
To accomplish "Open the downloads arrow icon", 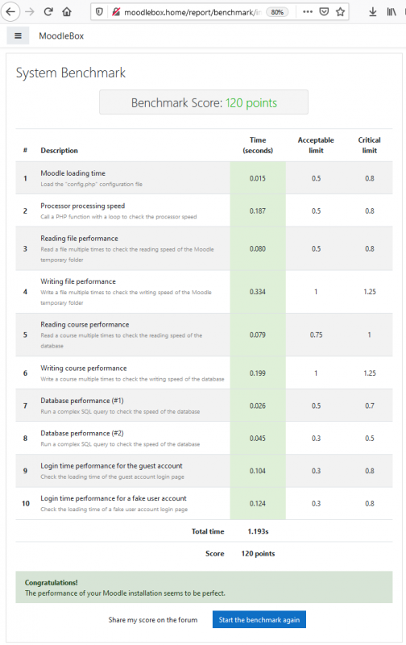I will (x=373, y=12).
